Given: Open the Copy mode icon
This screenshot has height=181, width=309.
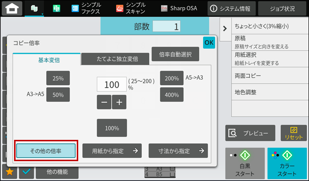Looking at the screenshot, I should 34,8.
